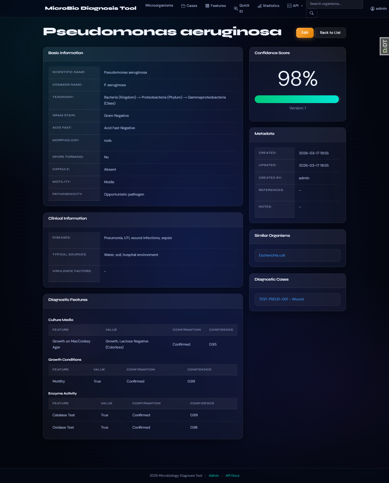
Task: Click the Features grid icon
Action: pos(207,6)
